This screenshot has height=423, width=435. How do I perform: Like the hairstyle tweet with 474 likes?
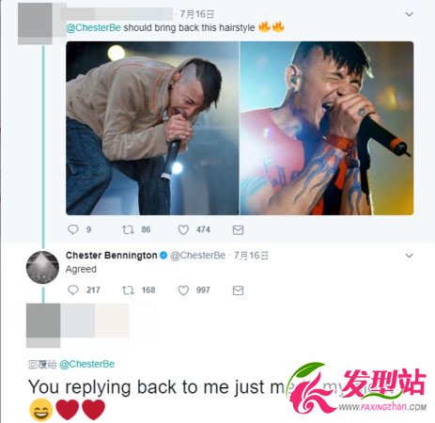(x=183, y=230)
